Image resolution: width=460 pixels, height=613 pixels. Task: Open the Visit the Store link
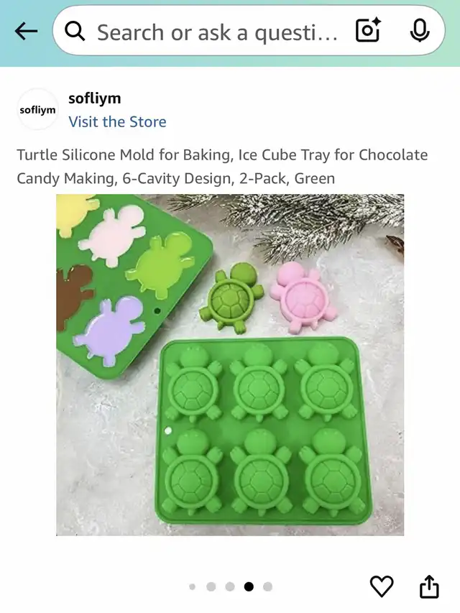pos(117,121)
